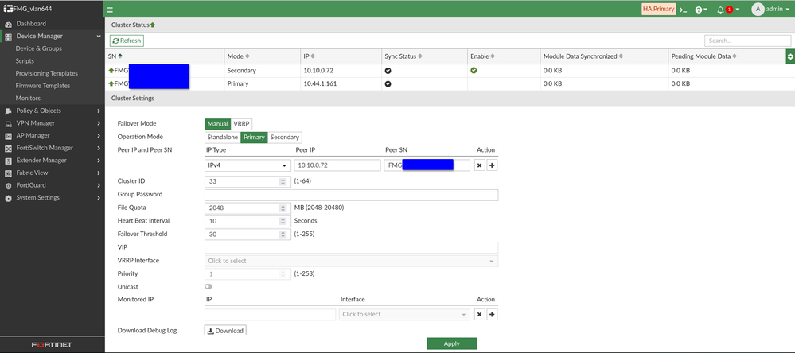Adjust the Heart Beat Interval stepper

point(283,221)
